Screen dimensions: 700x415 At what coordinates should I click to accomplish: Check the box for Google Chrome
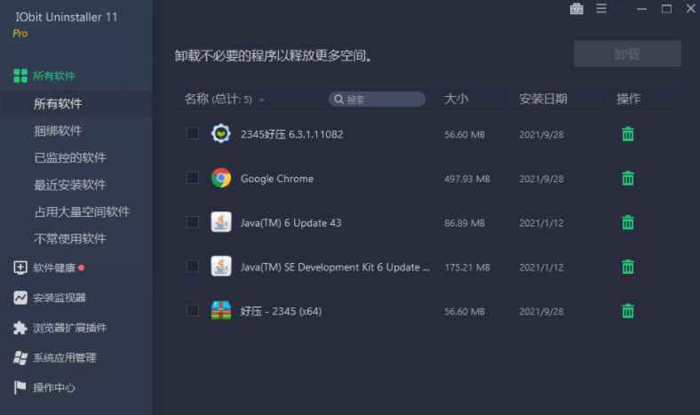[x=192, y=179]
